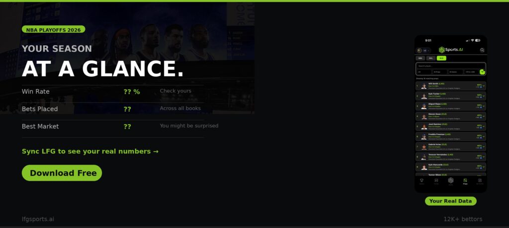Click the Sports.AI logo in phone header
The width and height of the screenshot is (509, 228).
451,50
